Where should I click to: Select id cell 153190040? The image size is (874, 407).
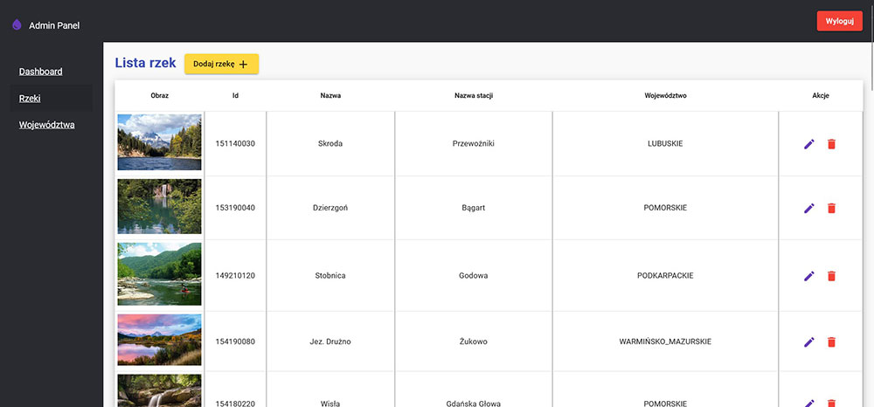235,208
